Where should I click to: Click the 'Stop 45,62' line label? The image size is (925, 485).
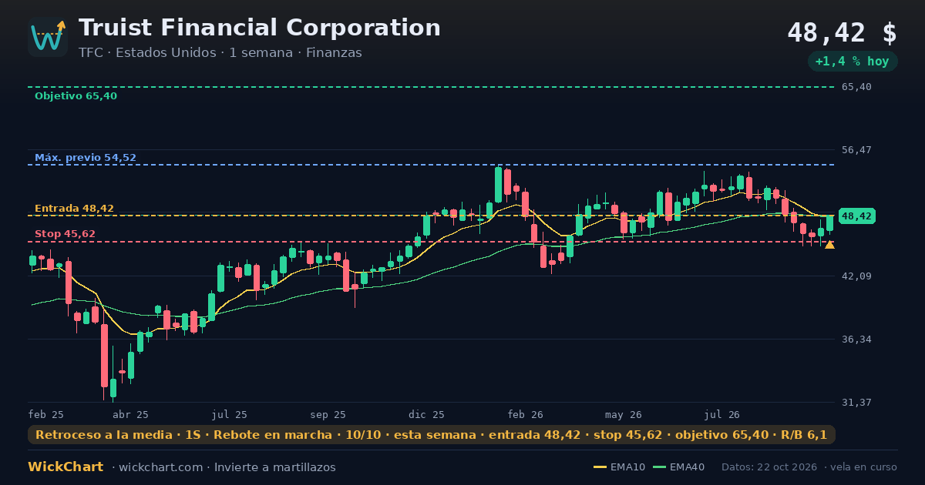65,234
